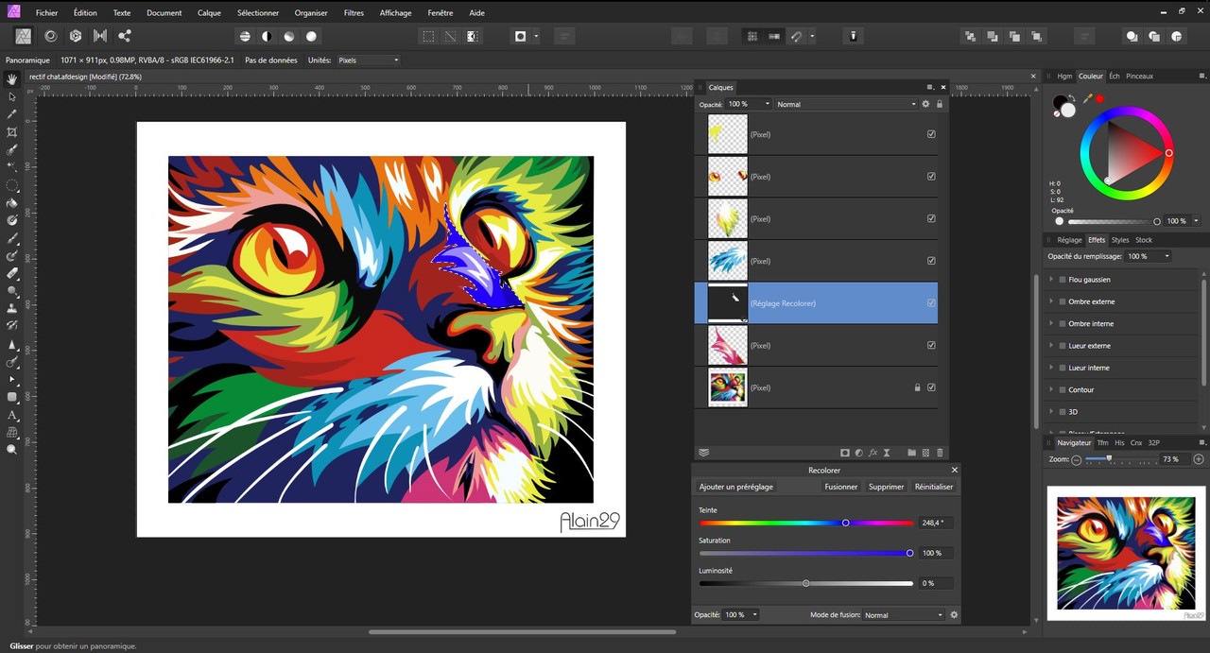This screenshot has height=653, width=1210.
Task: Adjust the Teinte hue slider
Action: [806, 523]
